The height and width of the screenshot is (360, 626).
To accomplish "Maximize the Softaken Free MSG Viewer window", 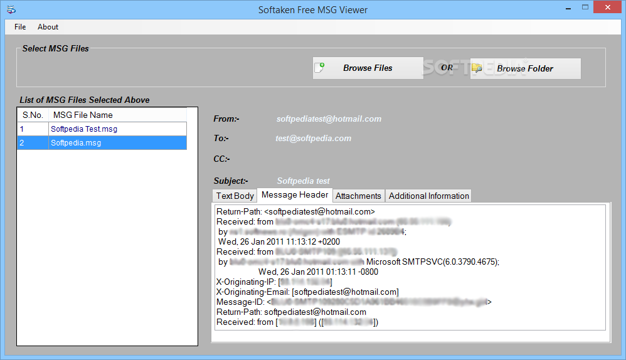I will pos(585,7).
